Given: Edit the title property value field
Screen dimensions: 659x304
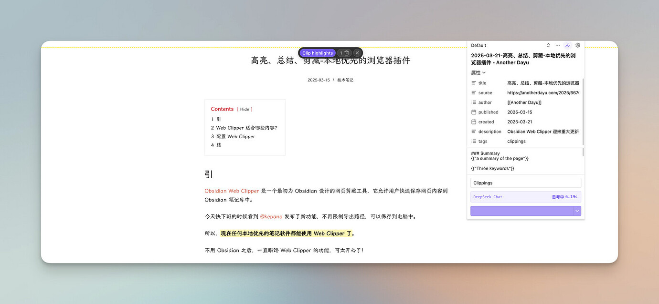Looking at the screenshot, I should [543, 83].
